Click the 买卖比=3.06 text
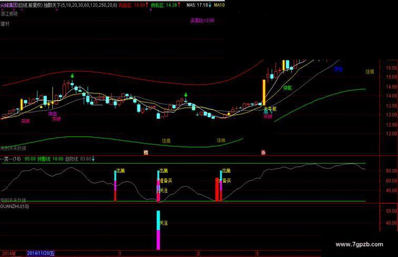The height and width of the screenshot is (257, 398). click(x=202, y=21)
